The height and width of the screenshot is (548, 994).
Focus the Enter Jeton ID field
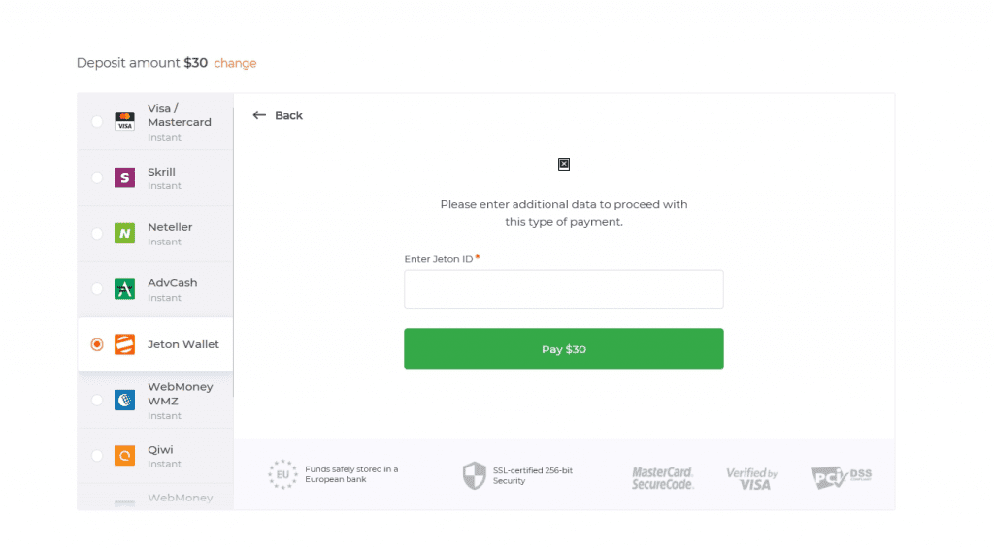(564, 290)
